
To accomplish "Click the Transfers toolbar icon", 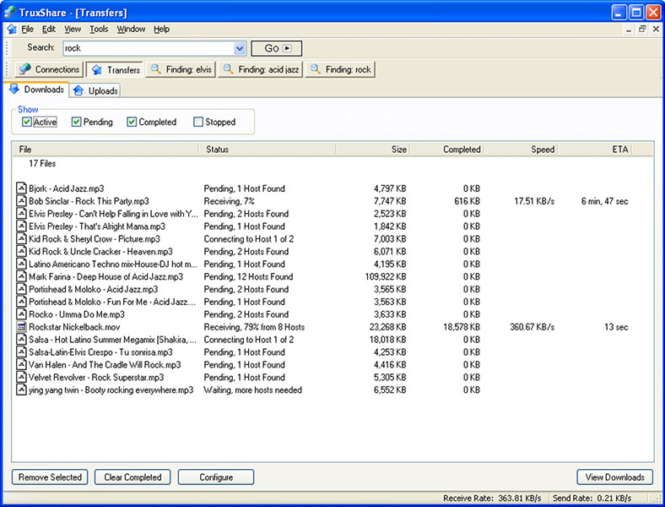I will coord(96,70).
